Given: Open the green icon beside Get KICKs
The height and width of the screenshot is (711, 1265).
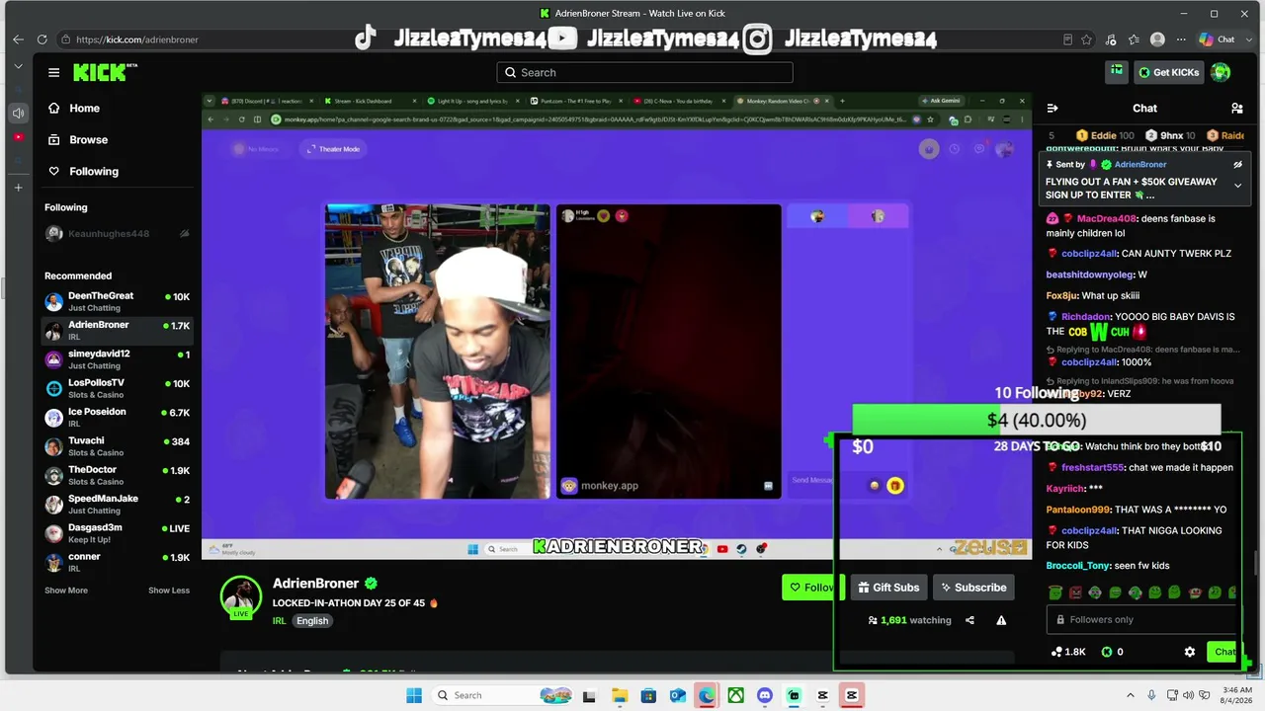Looking at the screenshot, I should [1117, 71].
